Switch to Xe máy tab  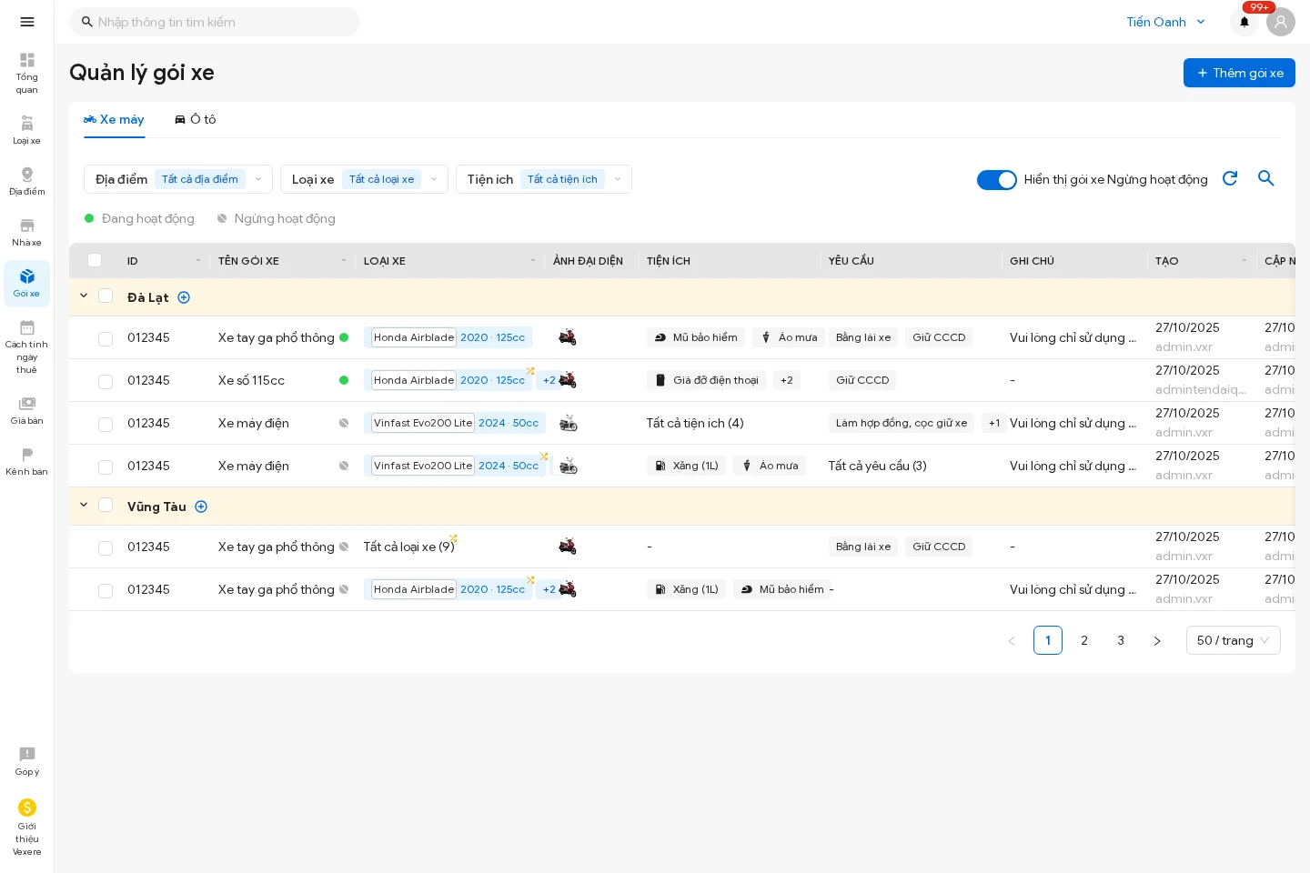click(114, 119)
